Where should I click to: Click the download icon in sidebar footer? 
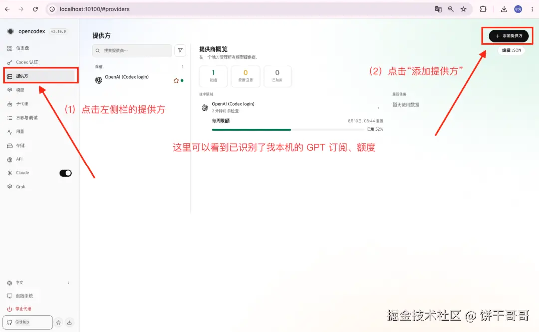pyautogui.click(x=69, y=323)
